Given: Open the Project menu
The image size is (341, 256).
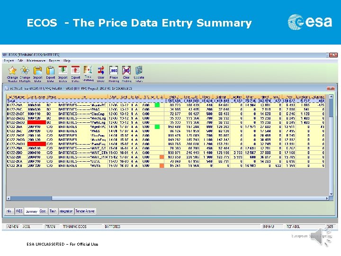Looking at the screenshot, I should [9, 61].
